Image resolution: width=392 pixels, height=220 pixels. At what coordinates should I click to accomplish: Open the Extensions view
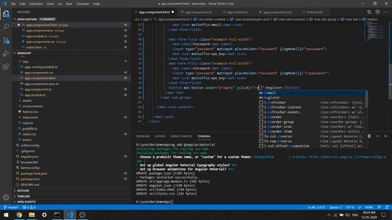(6, 67)
